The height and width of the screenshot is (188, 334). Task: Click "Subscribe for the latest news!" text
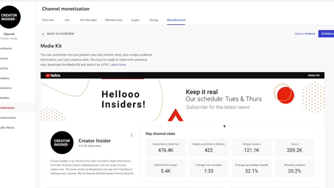218,107
